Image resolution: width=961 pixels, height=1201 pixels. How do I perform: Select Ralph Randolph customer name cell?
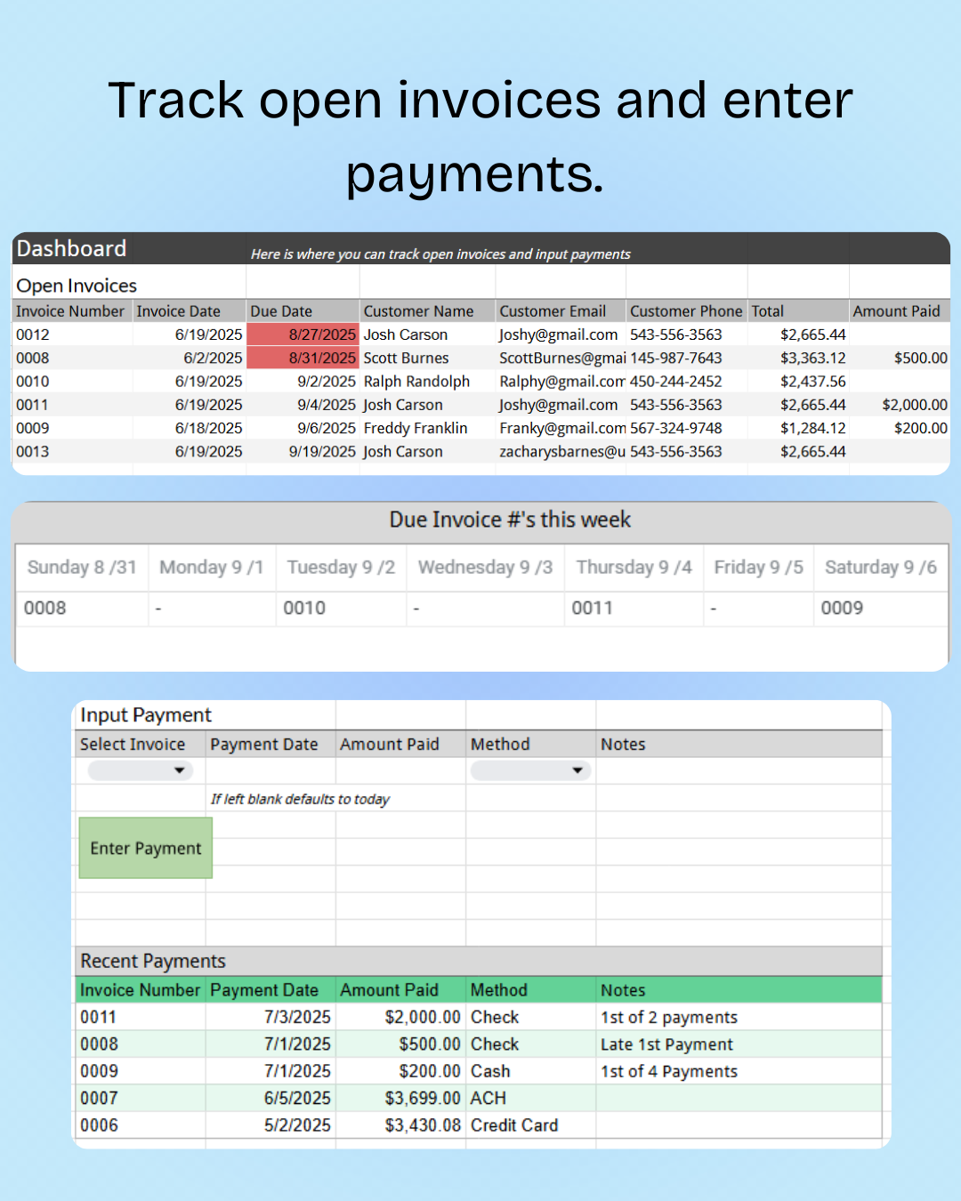coord(416,382)
